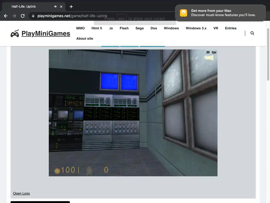
Task: Click the PlayMiniGames gamepad logo icon
Action: [15, 33]
